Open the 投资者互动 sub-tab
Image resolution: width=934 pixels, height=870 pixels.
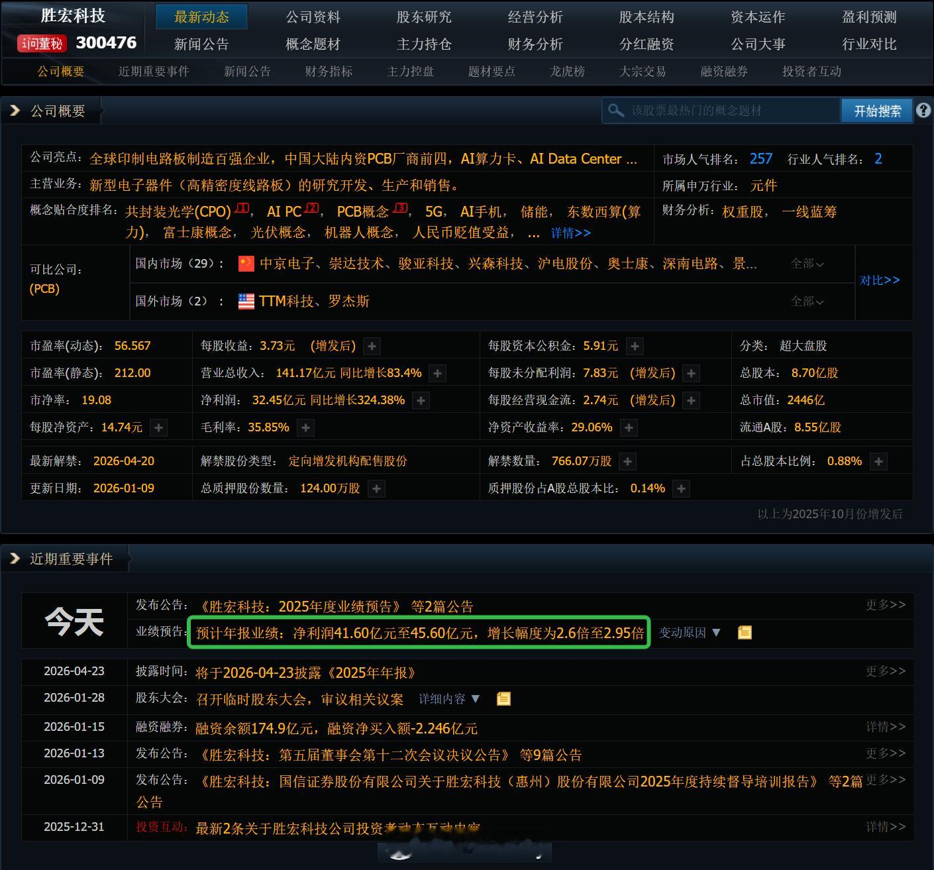tap(811, 72)
